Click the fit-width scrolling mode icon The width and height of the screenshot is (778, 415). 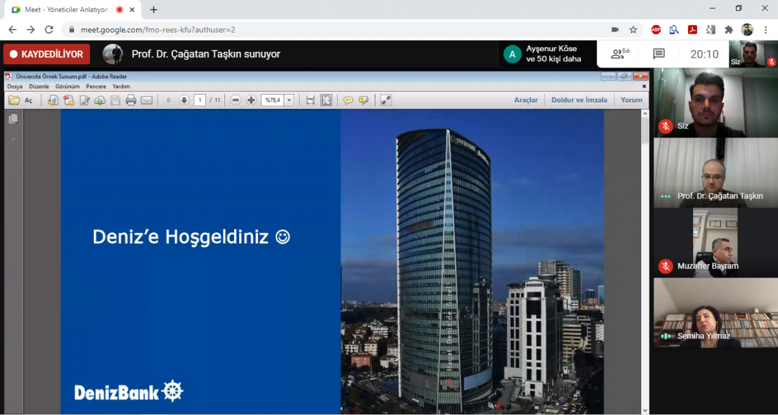point(310,100)
